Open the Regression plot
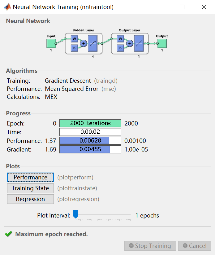The height and width of the screenshot is (255, 215). 30,199
